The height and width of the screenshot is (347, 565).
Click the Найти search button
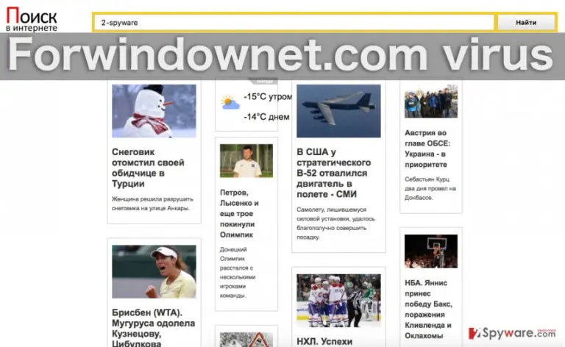click(526, 23)
